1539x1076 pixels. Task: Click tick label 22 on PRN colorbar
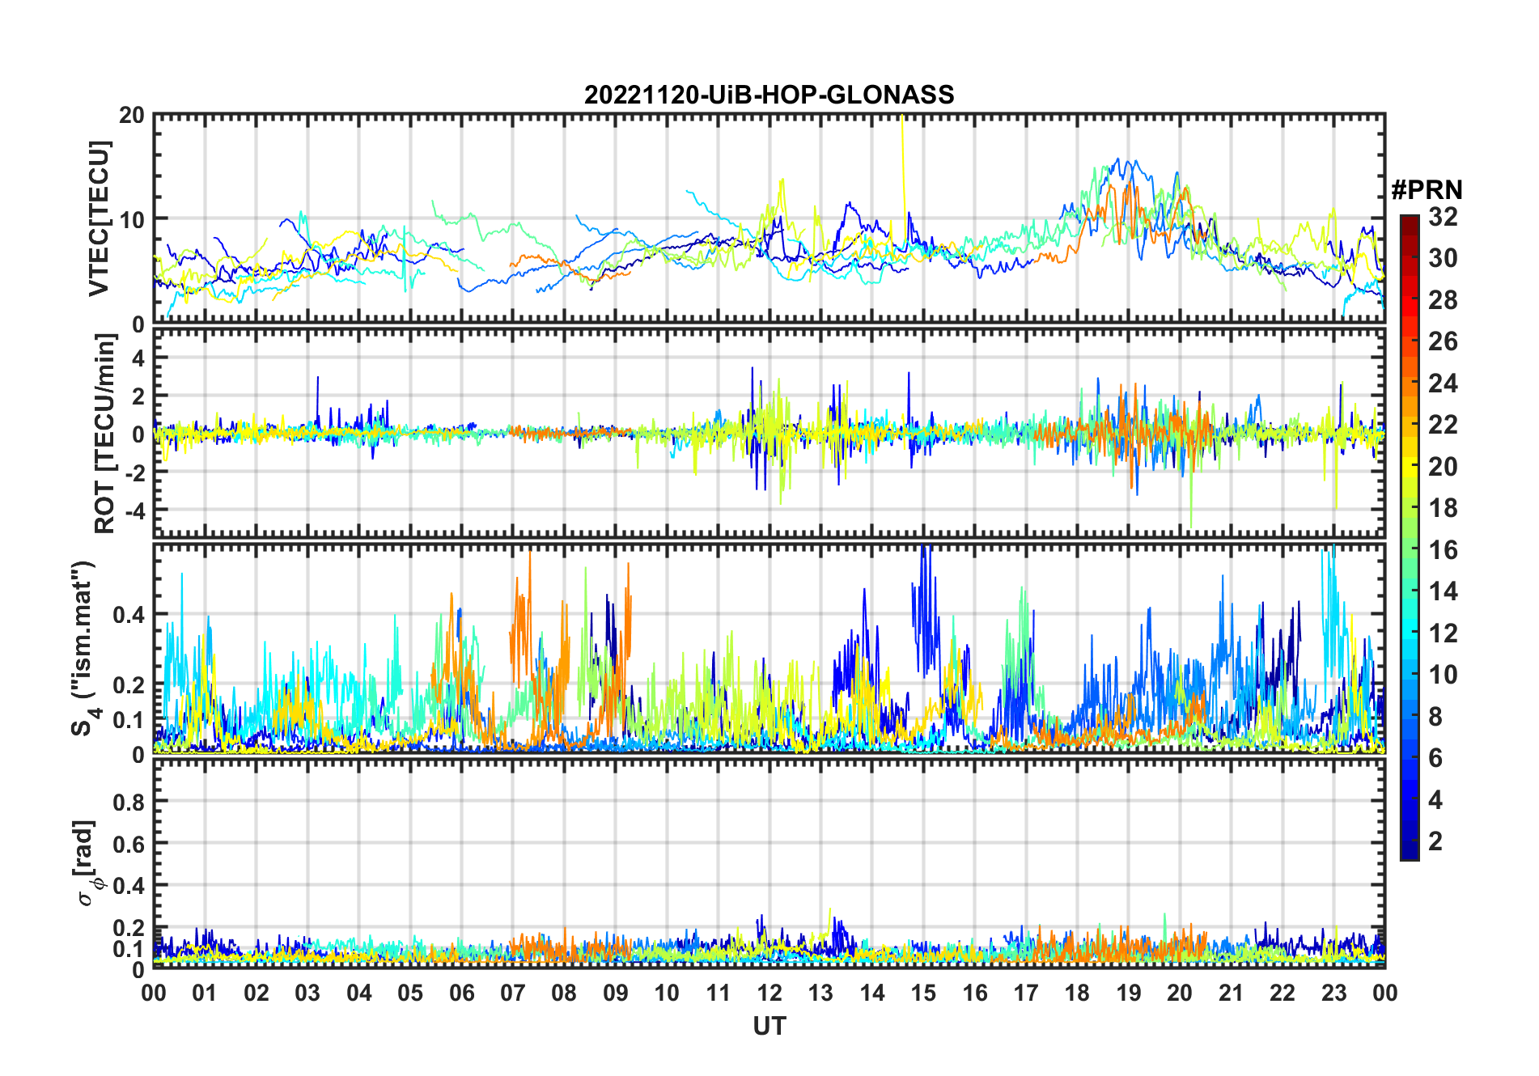tap(1443, 425)
